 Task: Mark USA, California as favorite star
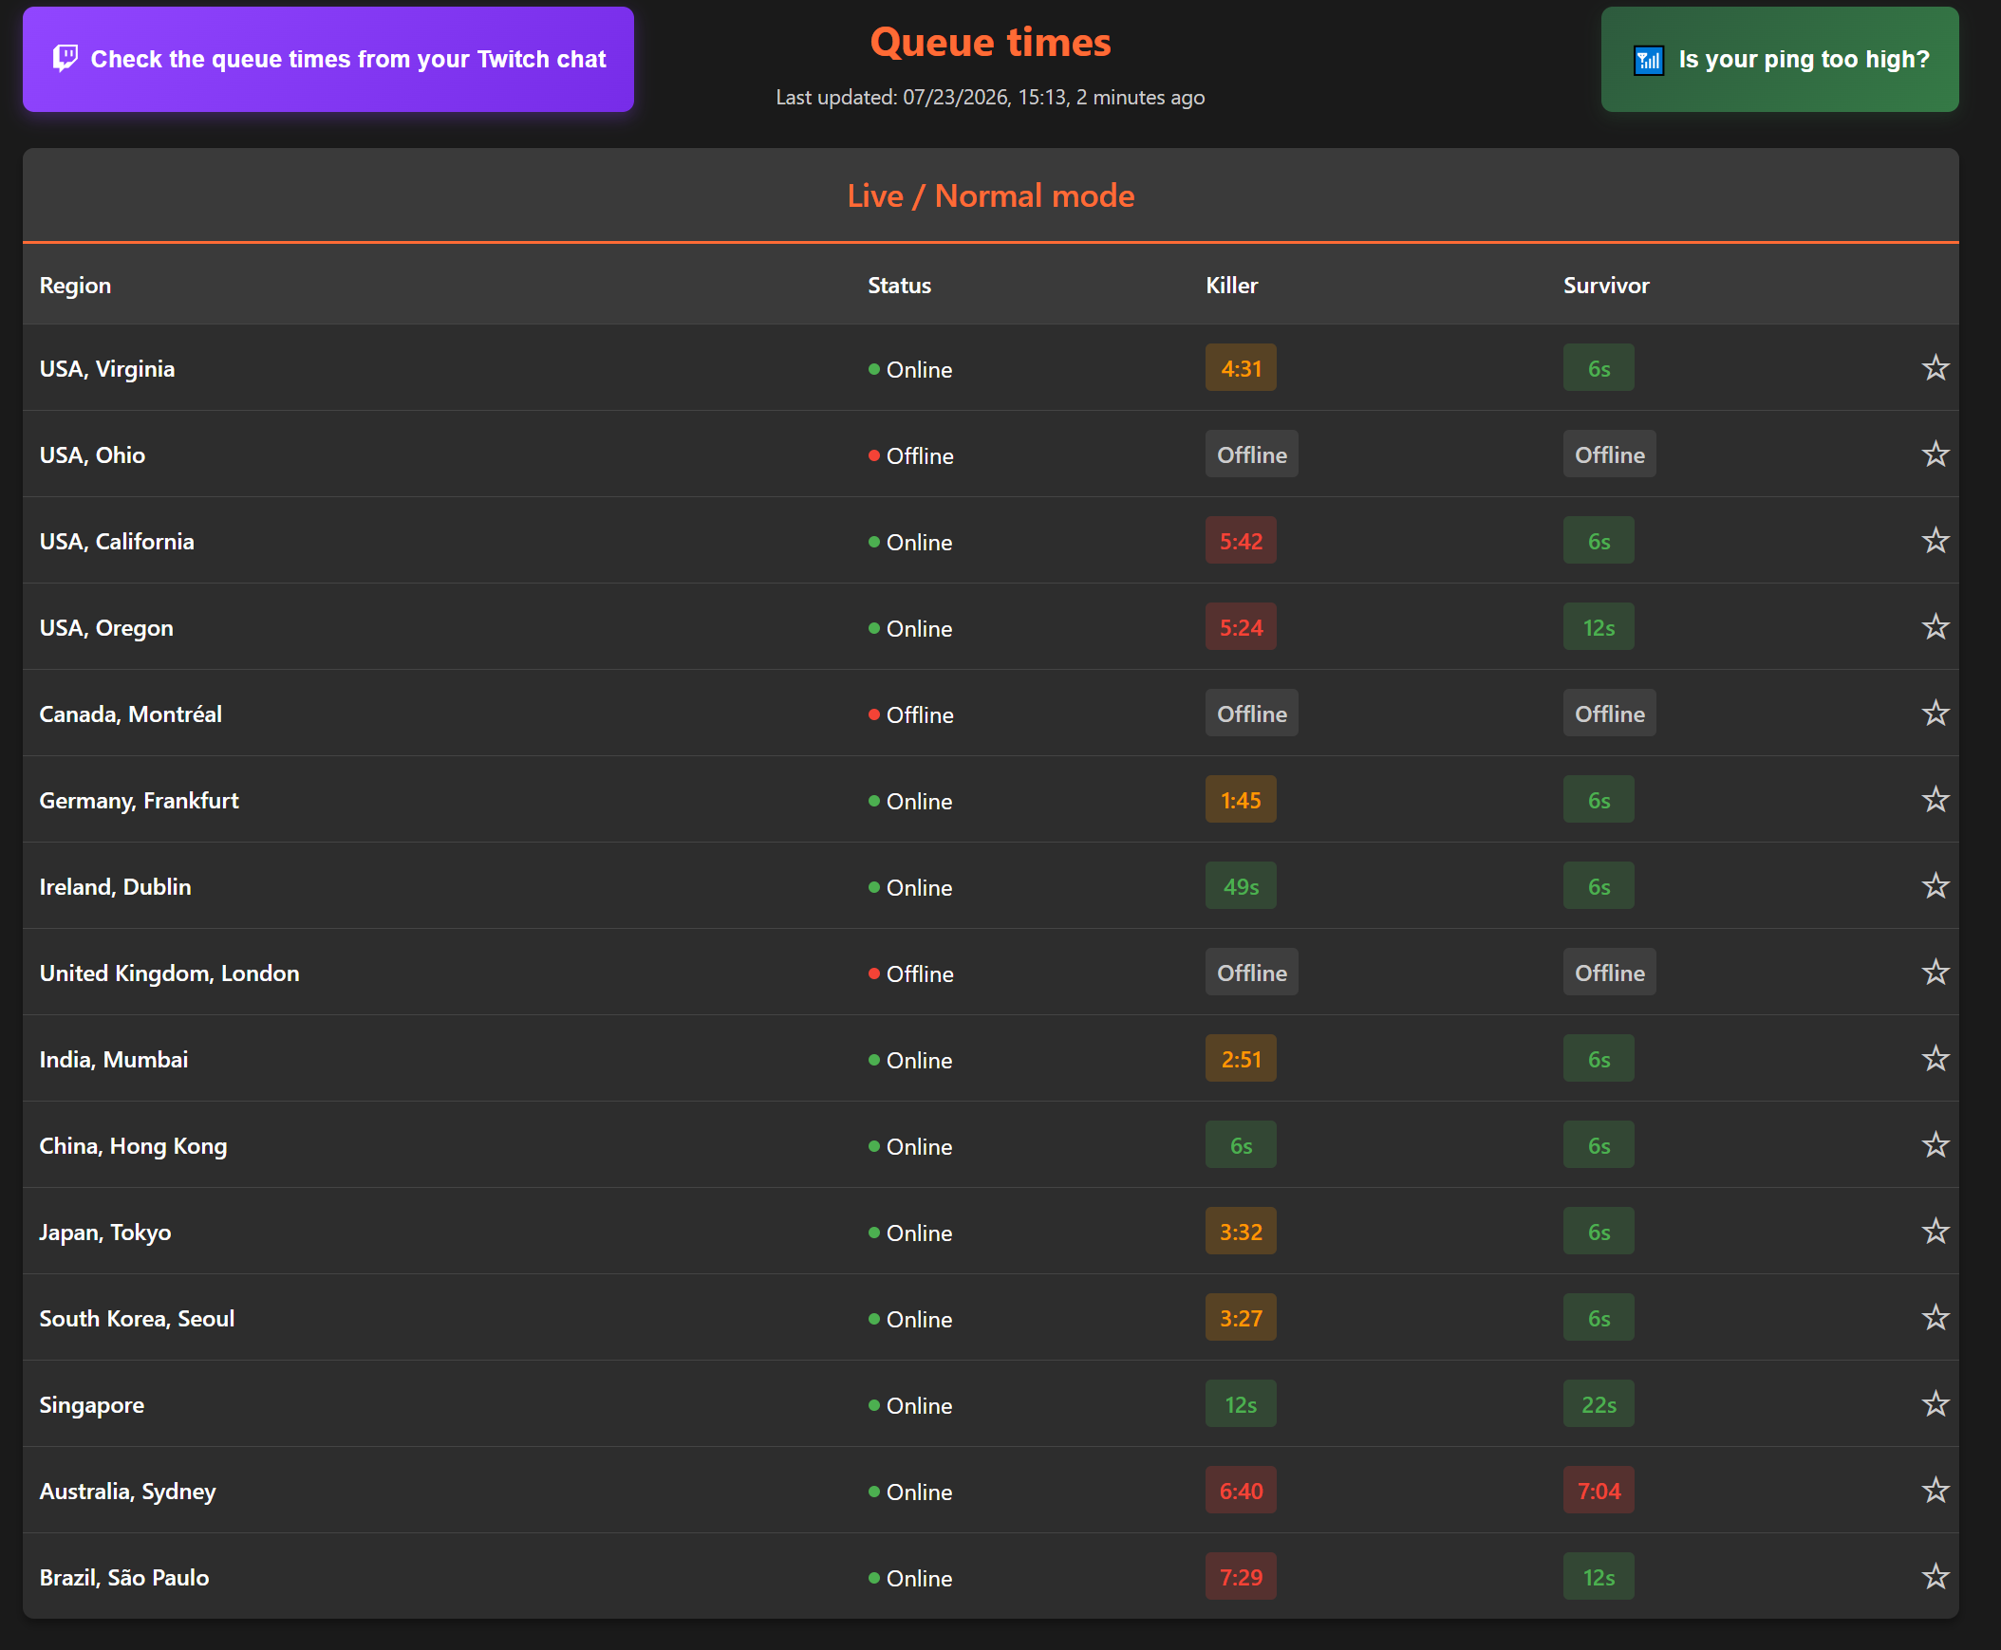1936,541
